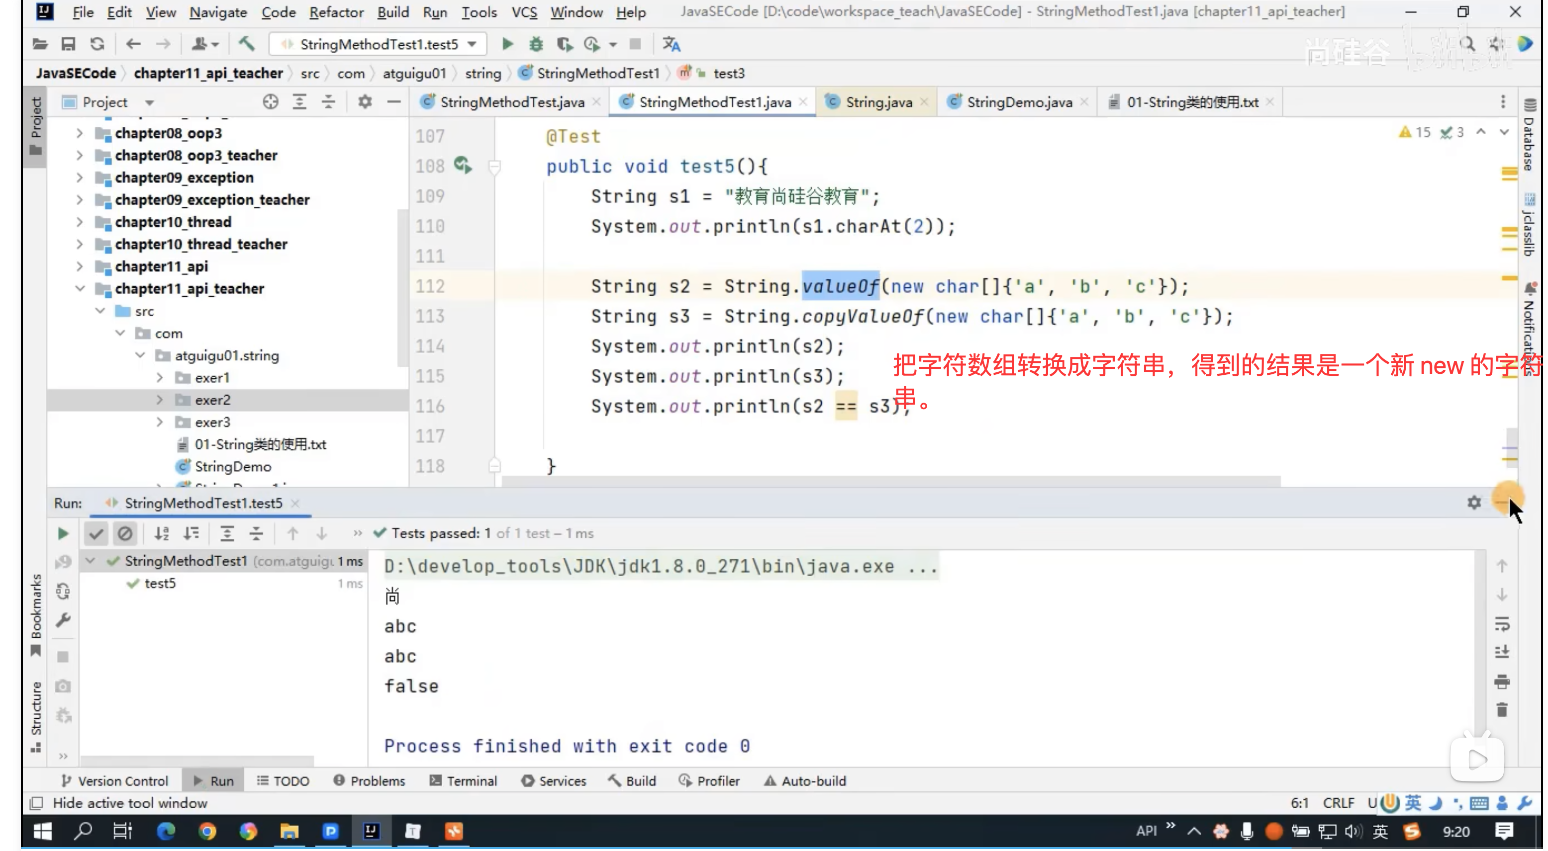Toggle Show Ignored tests button
This screenshot has width=1548, height=851.
coord(124,533)
